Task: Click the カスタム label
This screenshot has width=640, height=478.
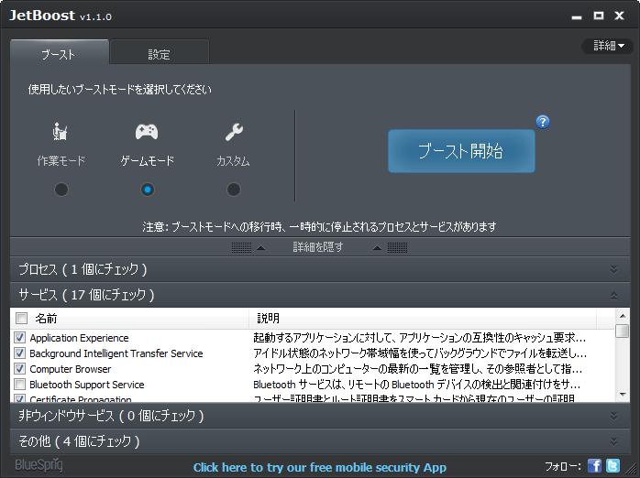Action: [233, 161]
